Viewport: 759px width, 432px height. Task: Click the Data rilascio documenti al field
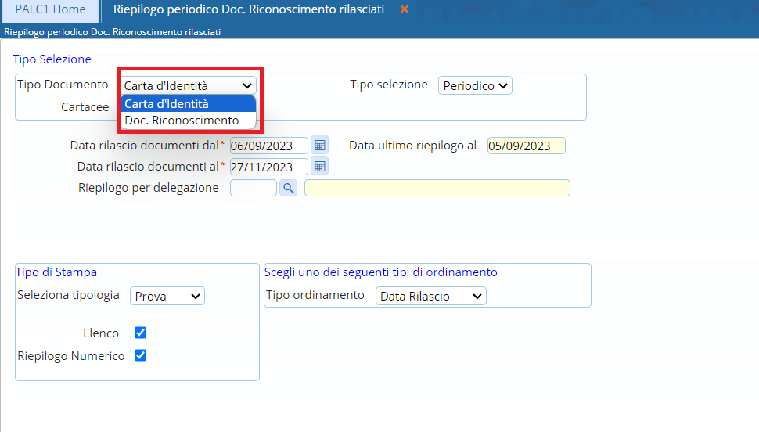point(268,167)
